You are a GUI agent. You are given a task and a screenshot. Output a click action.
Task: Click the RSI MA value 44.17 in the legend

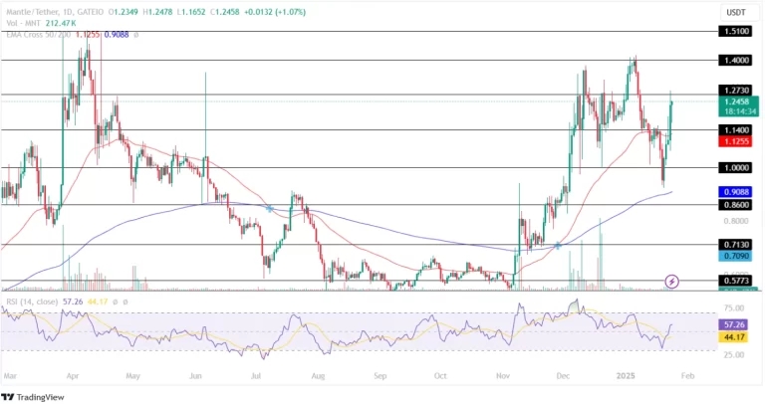point(97,303)
